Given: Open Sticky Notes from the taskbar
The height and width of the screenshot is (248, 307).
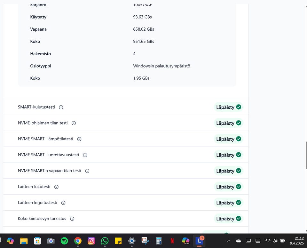Looking at the screenshot, I should 118,241.
